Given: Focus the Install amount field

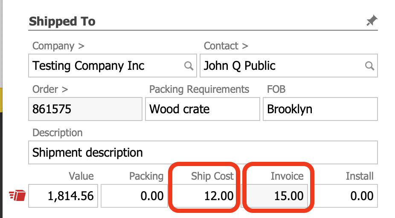Looking at the screenshot, I should (x=344, y=196).
